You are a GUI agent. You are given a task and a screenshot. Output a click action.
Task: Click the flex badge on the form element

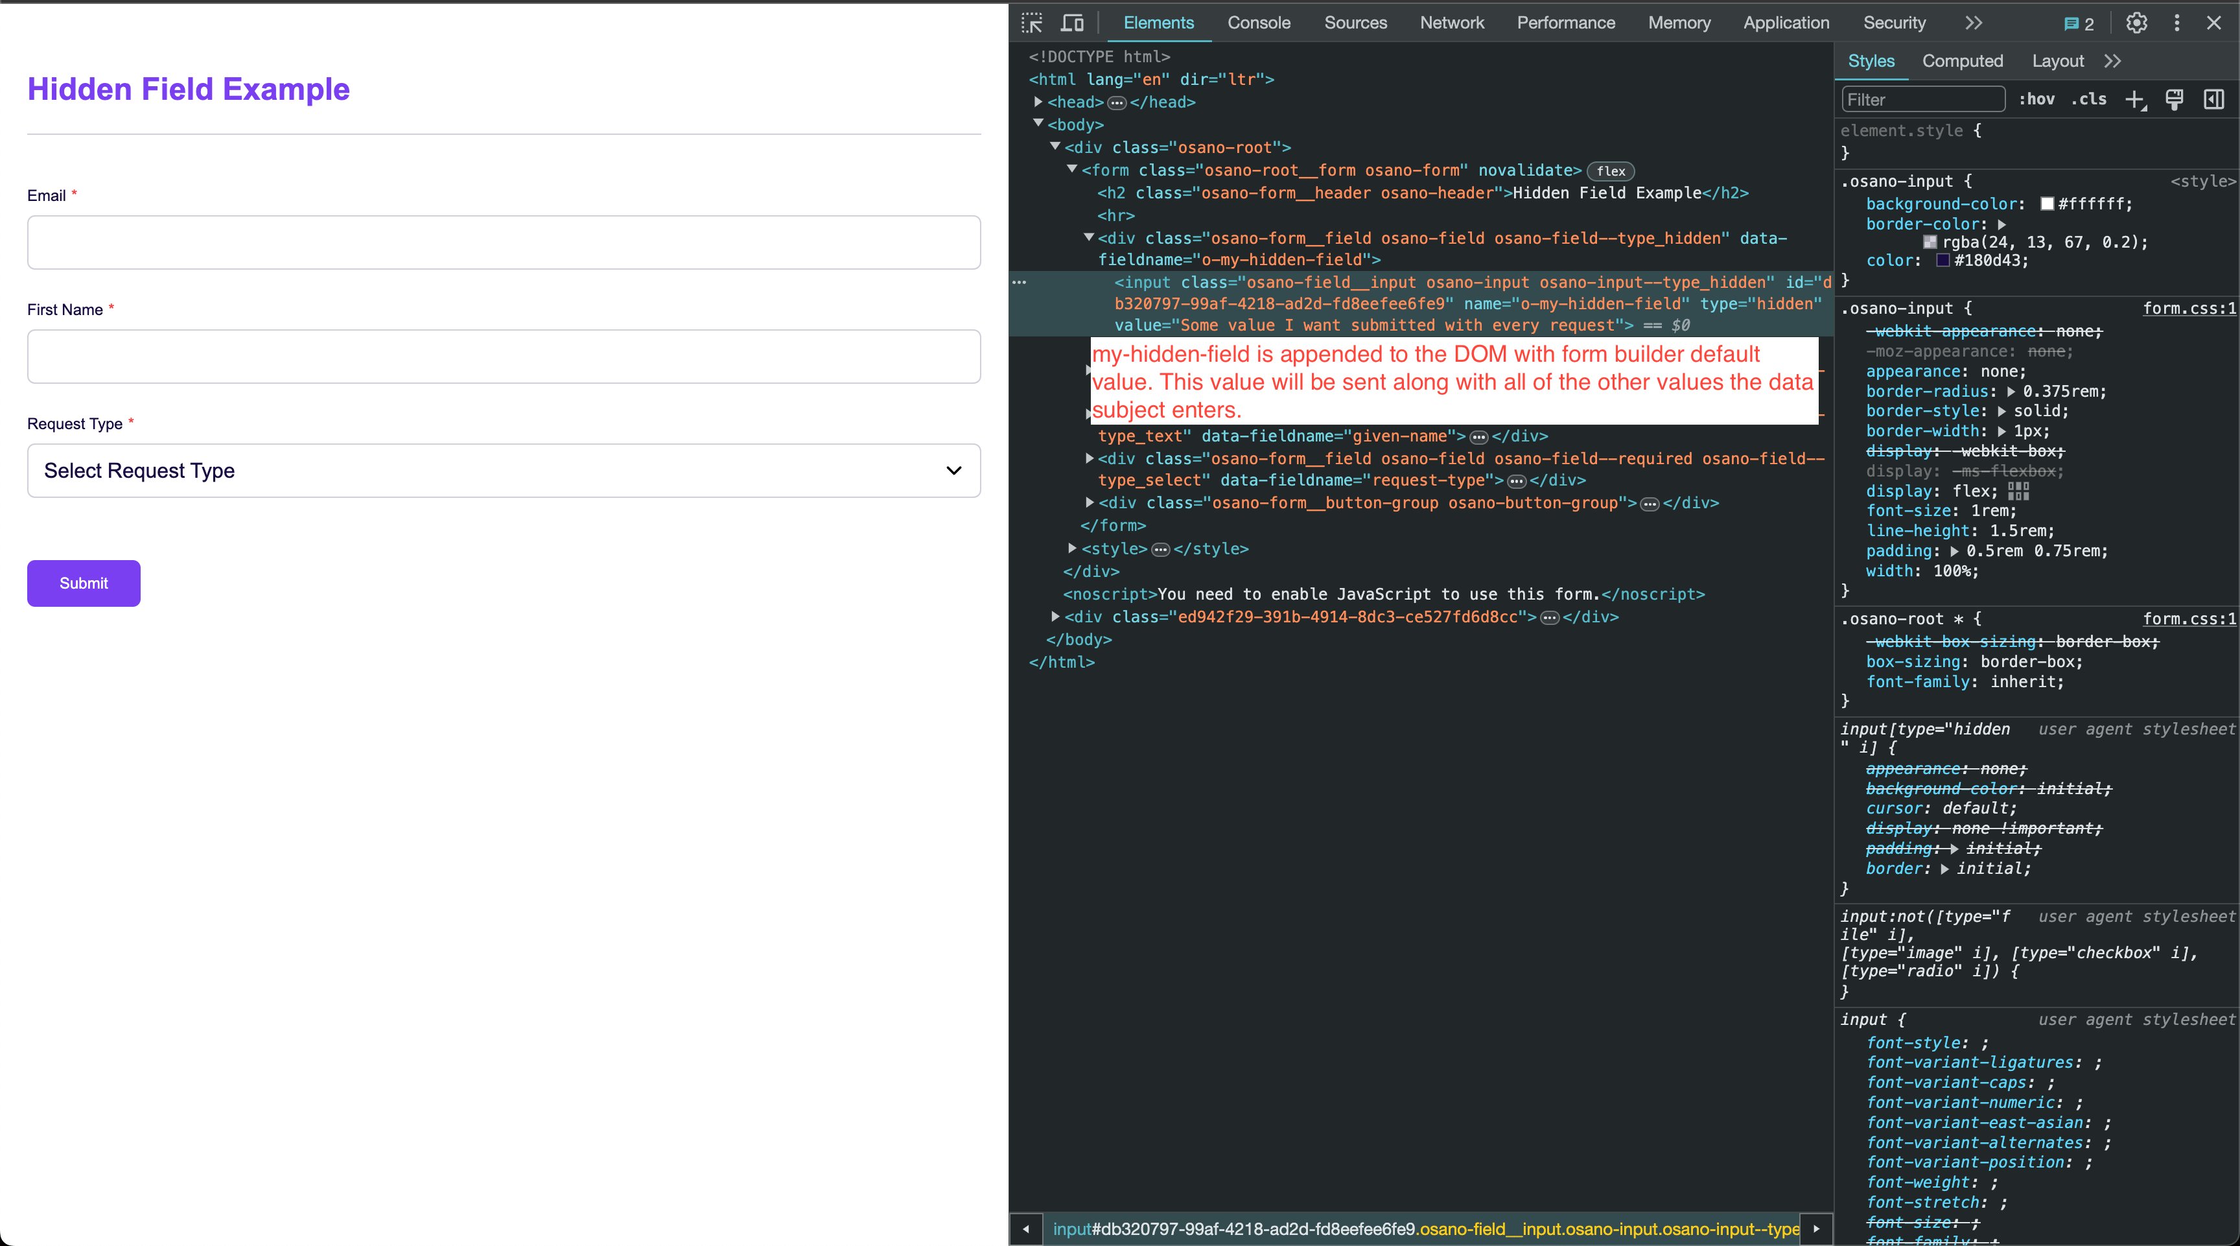1611,171
